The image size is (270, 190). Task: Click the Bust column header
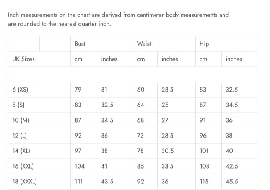[80, 44]
